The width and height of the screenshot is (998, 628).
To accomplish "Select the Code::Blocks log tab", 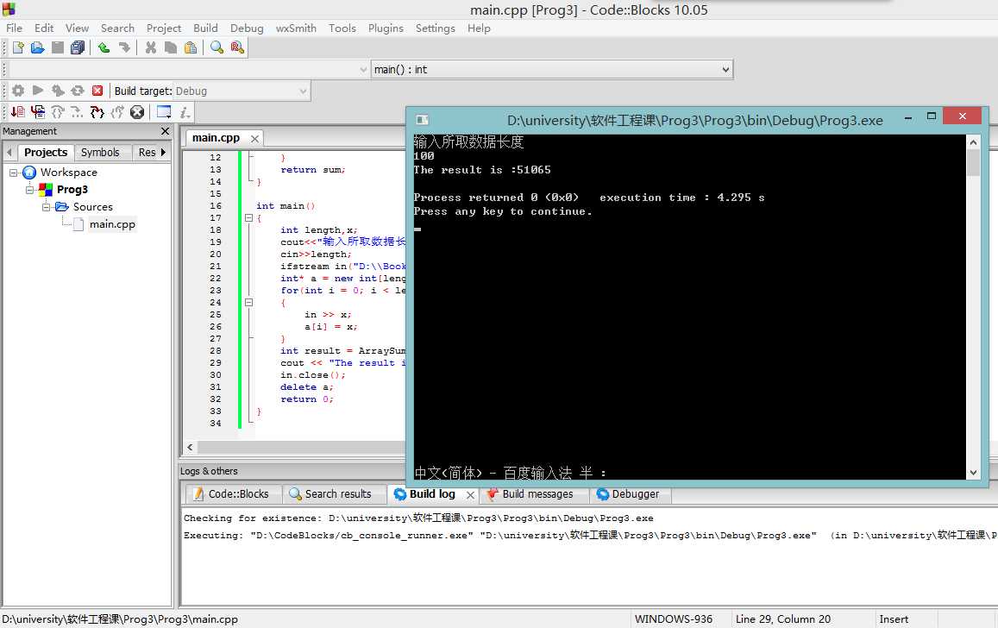I will tap(232, 493).
